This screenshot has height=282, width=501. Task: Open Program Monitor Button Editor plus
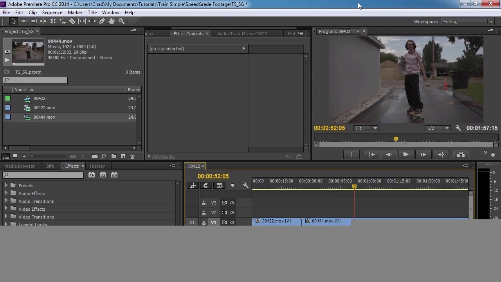493,155
